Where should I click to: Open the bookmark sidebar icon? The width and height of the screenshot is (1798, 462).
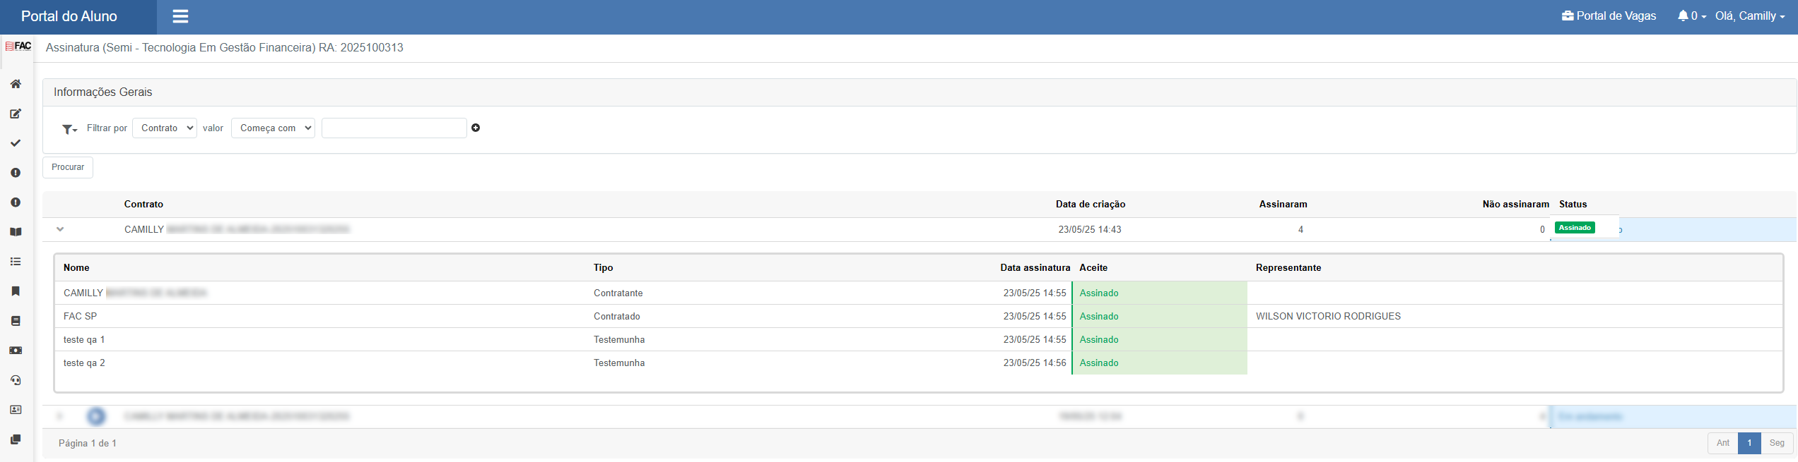[16, 291]
